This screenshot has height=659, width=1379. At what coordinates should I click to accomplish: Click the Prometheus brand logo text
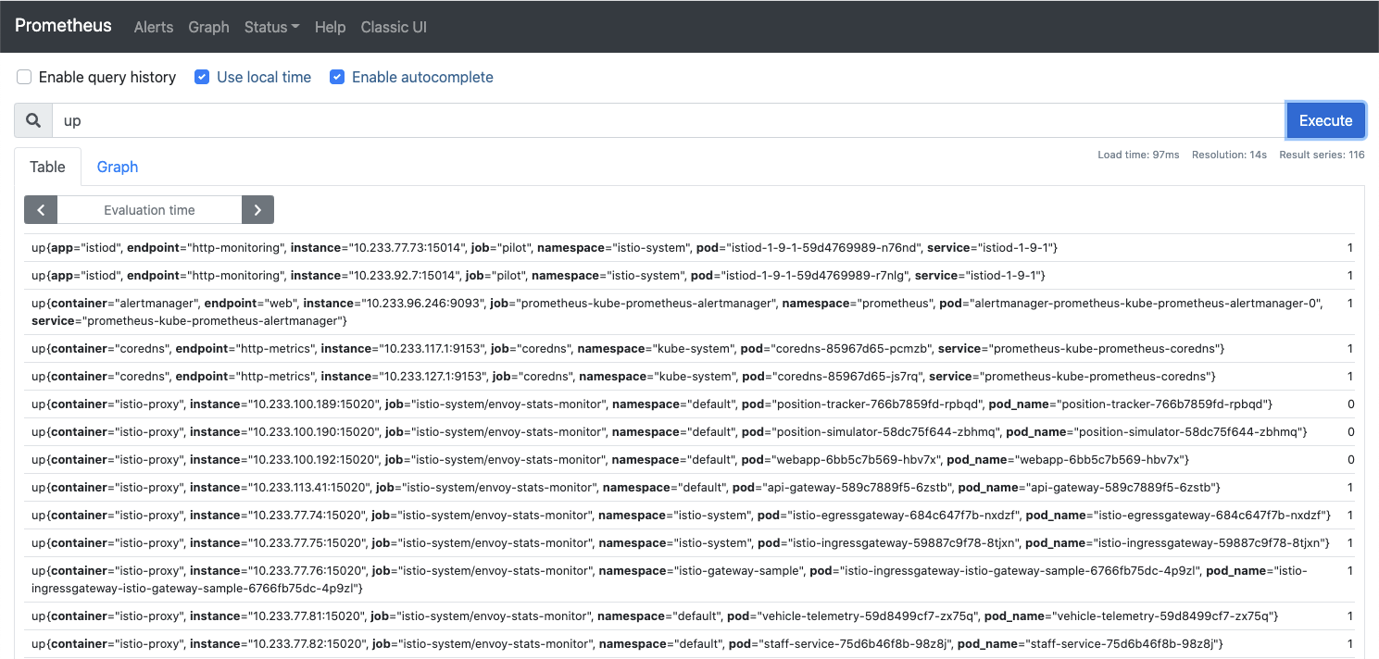[x=63, y=26]
